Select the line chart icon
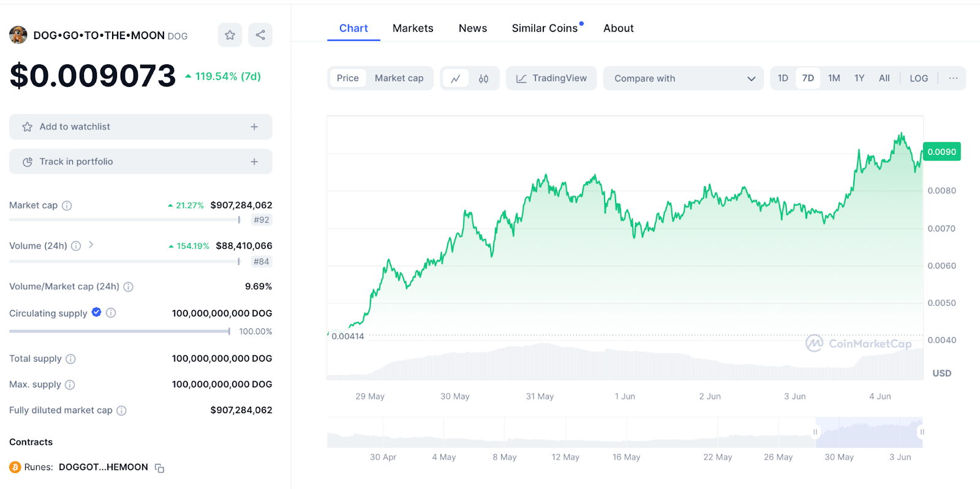 click(456, 78)
